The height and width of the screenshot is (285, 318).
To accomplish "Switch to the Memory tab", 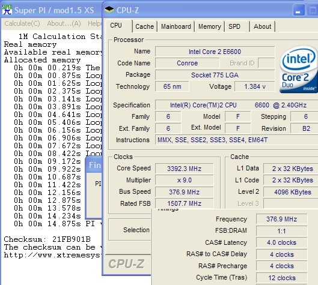I will coord(210,26).
